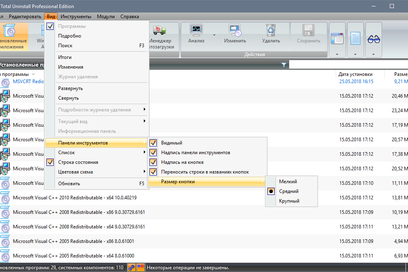The image size is (408, 272).
Task: Open dropdown under the document page icon
Action: pos(355,54)
